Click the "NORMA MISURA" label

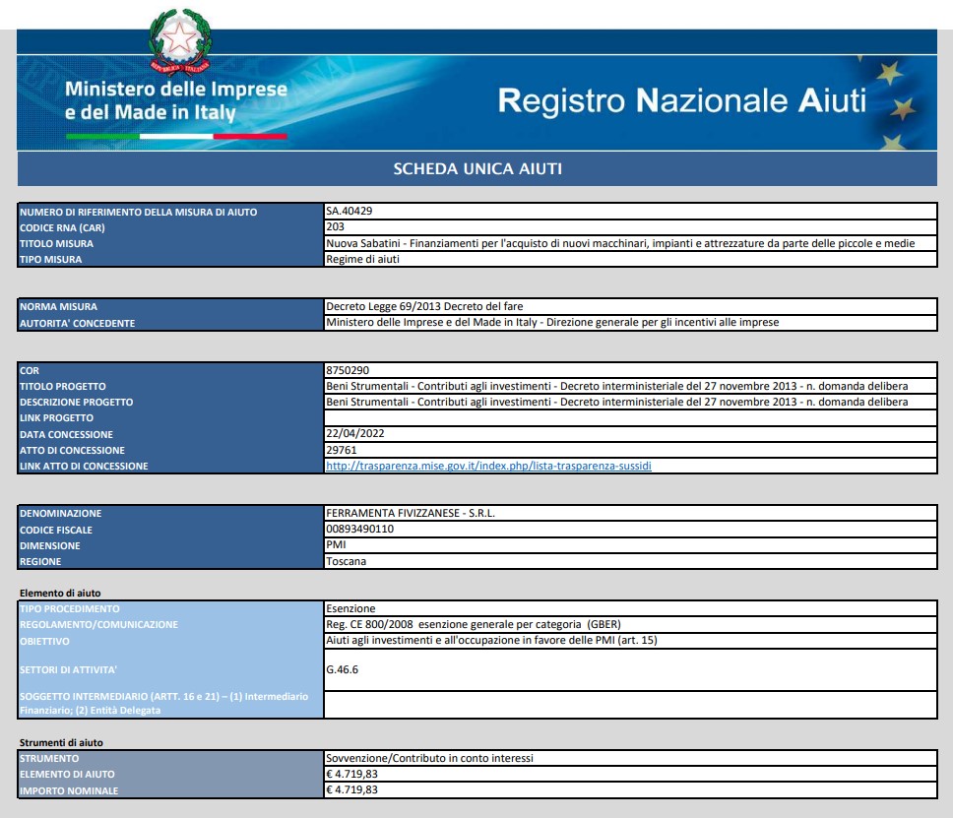coord(58,307)
